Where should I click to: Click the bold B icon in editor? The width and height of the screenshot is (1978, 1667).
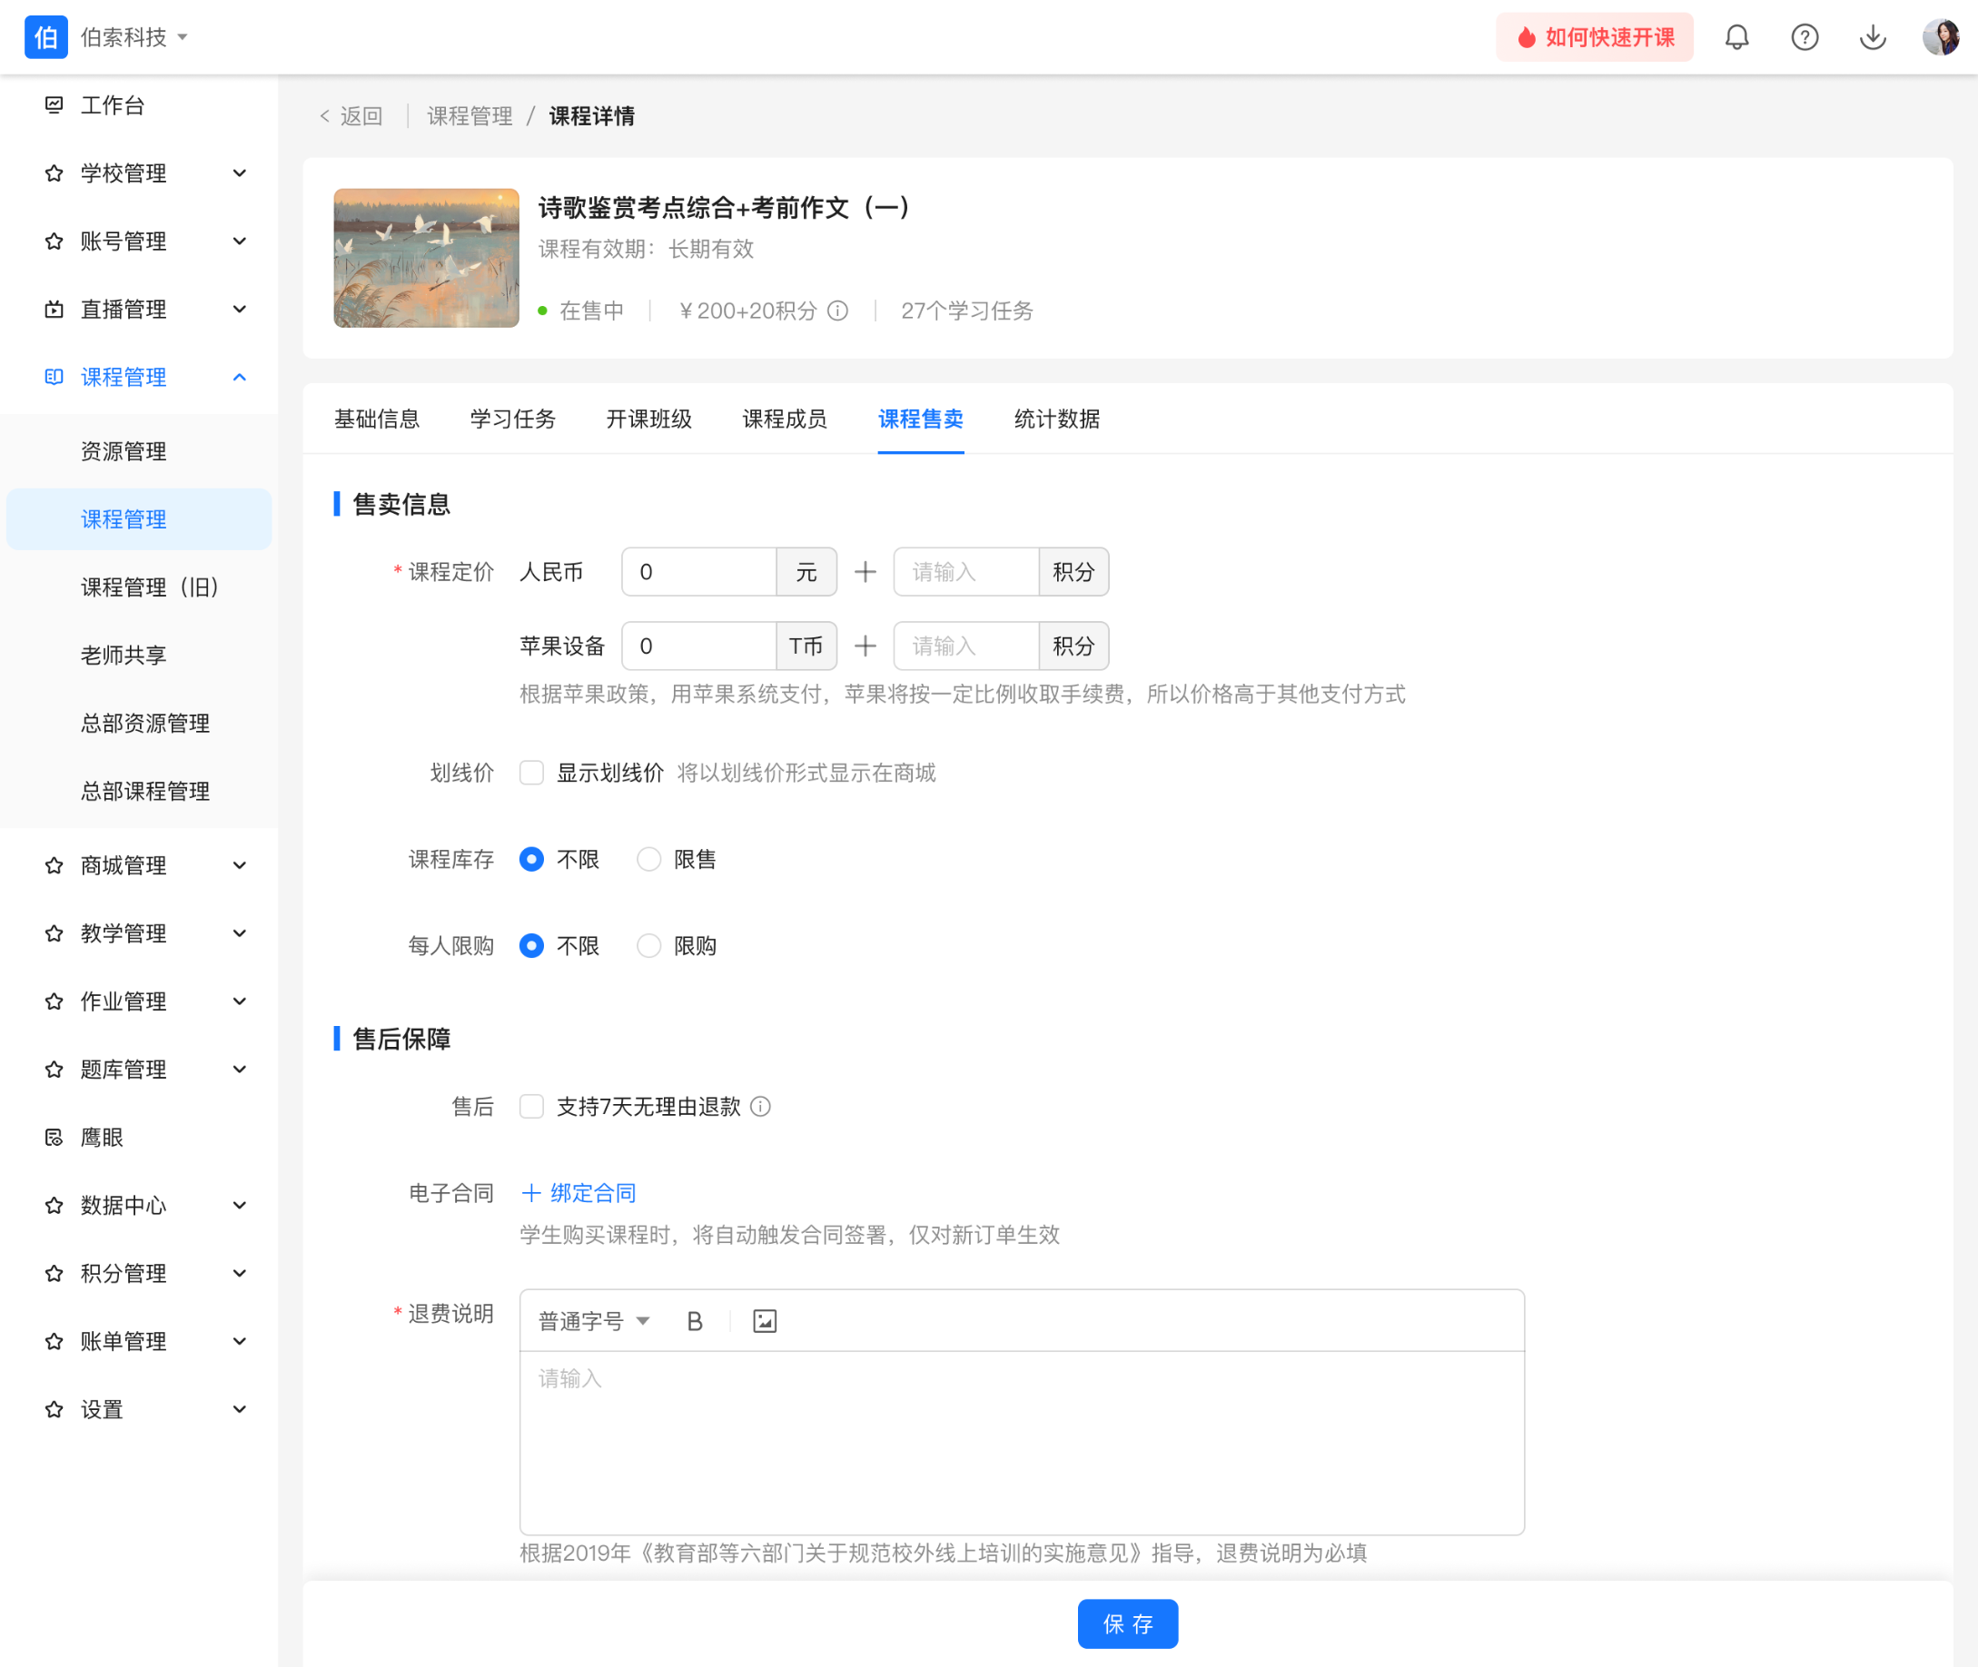point(695,1321)
